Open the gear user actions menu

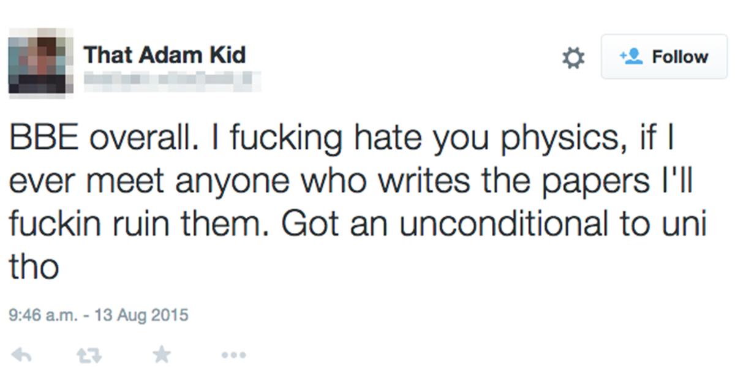573,58
